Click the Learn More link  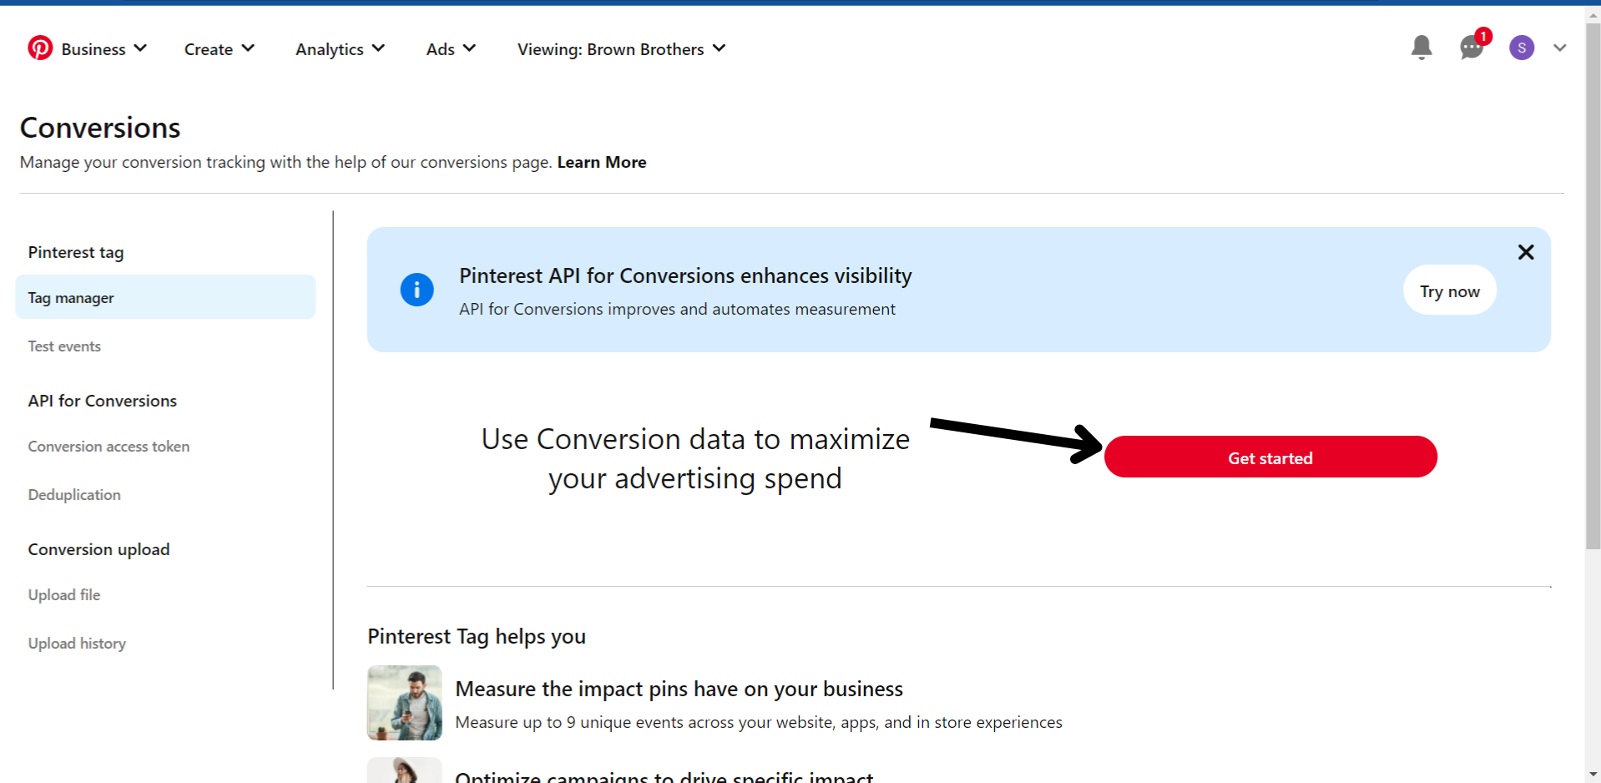[x=602, y=162]
